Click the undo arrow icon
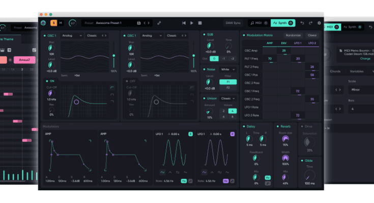The image size is (374, 203). point(302,23)
